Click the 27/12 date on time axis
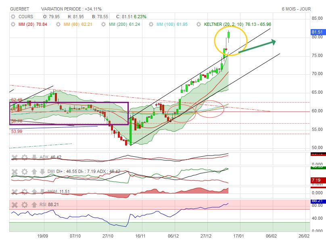This screenshot has height=242, width=326. 206,236
